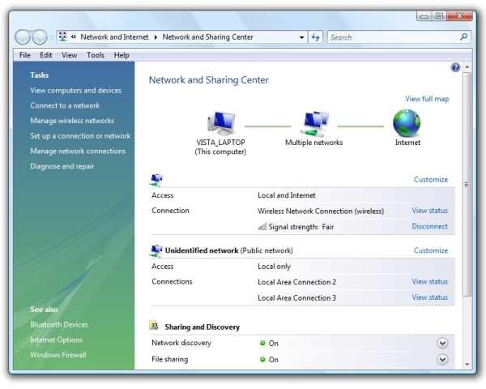Customize the Unidentified network

(431, 250)
